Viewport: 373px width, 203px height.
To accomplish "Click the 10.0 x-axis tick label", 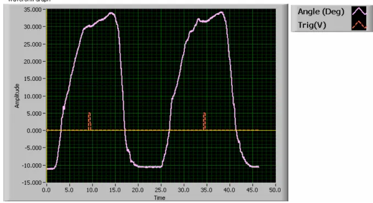I will coord(92,190).
